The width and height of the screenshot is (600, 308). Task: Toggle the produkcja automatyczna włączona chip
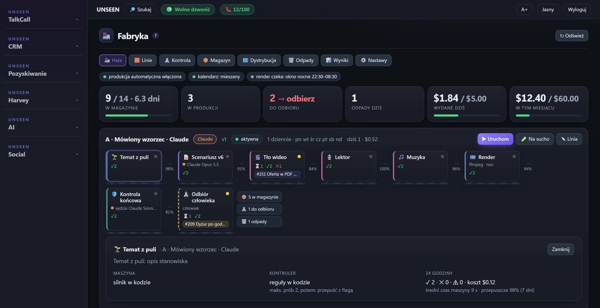click(142, 76)
